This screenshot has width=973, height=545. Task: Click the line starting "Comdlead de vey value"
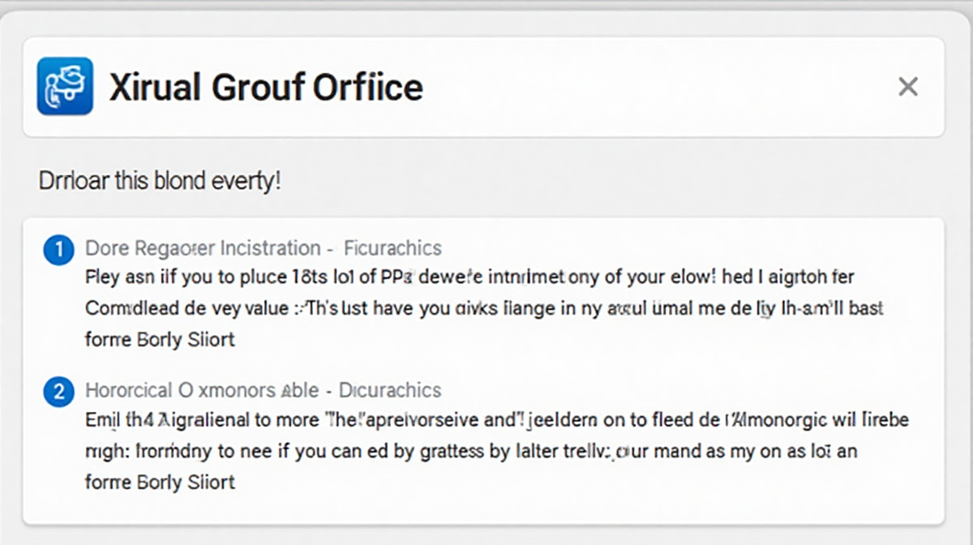484,309
